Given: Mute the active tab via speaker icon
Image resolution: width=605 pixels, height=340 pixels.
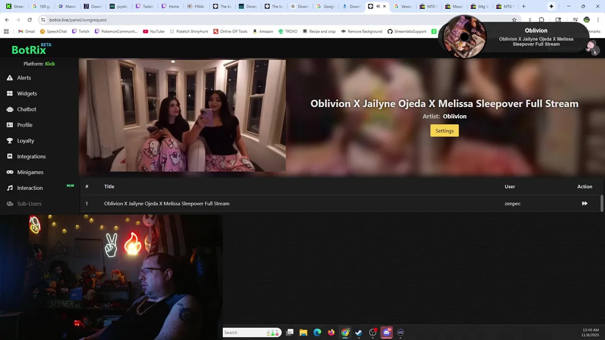Looking at the screenshot, I should 378,7.
